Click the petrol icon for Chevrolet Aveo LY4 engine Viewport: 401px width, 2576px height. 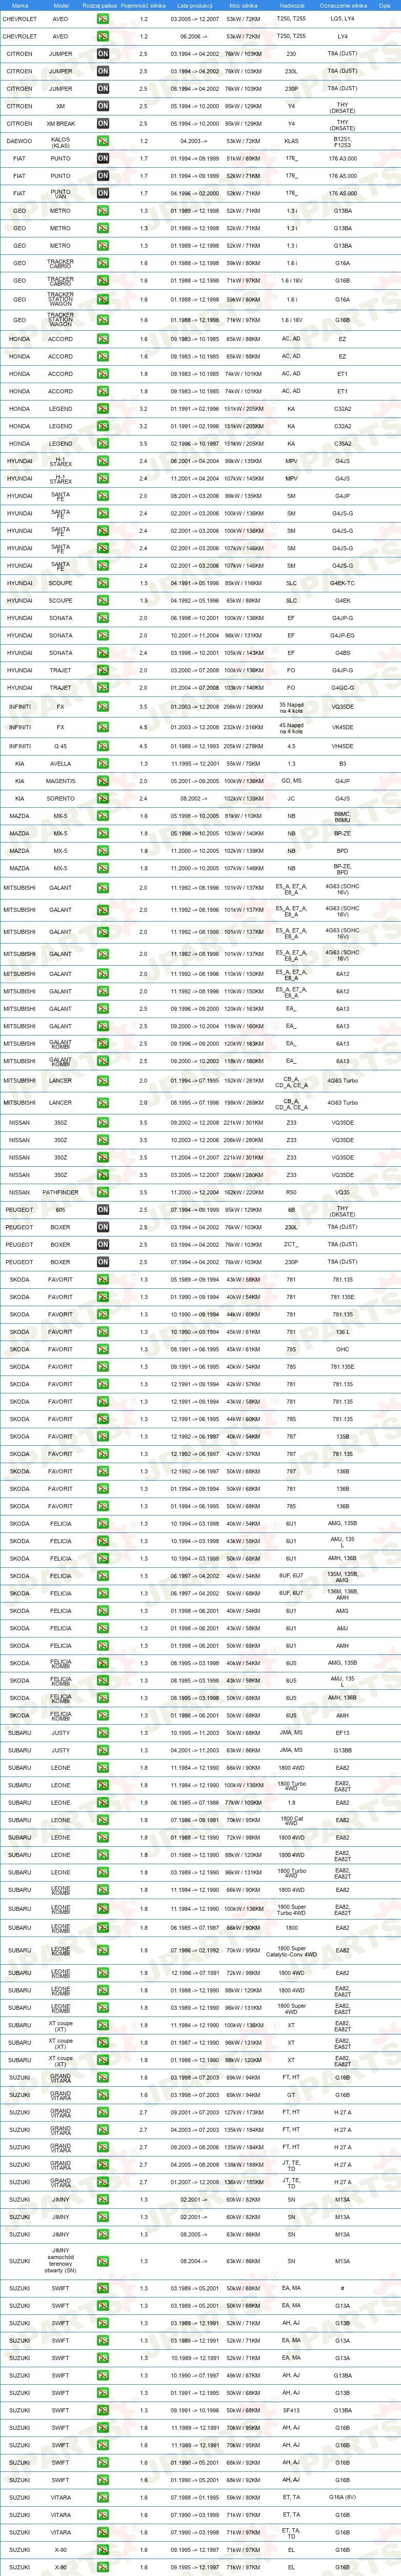[103, 36]
